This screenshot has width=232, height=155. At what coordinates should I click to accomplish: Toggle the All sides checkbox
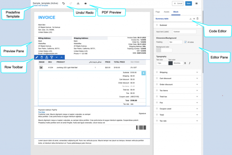click(x=185, y=42)
